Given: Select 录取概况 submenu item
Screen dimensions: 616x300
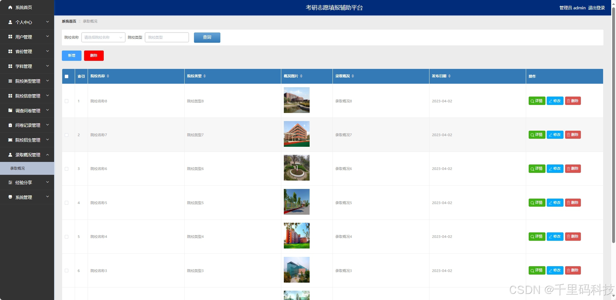Looking at the screenshot, I should coord(27,168).
